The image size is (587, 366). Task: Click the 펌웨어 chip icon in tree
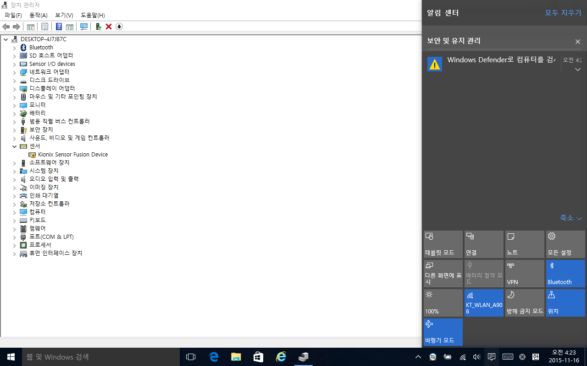coord(23,229)
